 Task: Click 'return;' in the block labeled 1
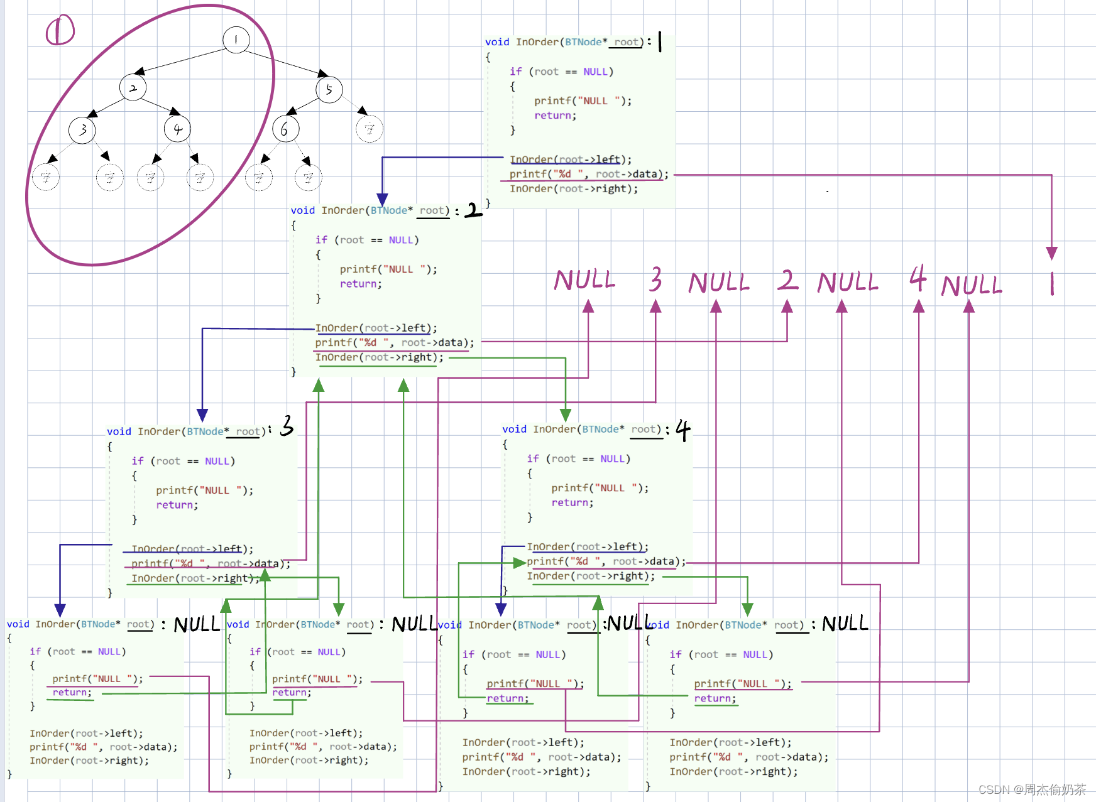[556, 116]
